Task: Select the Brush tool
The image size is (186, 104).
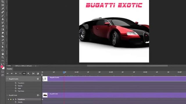Action: [x=3, y=16]
